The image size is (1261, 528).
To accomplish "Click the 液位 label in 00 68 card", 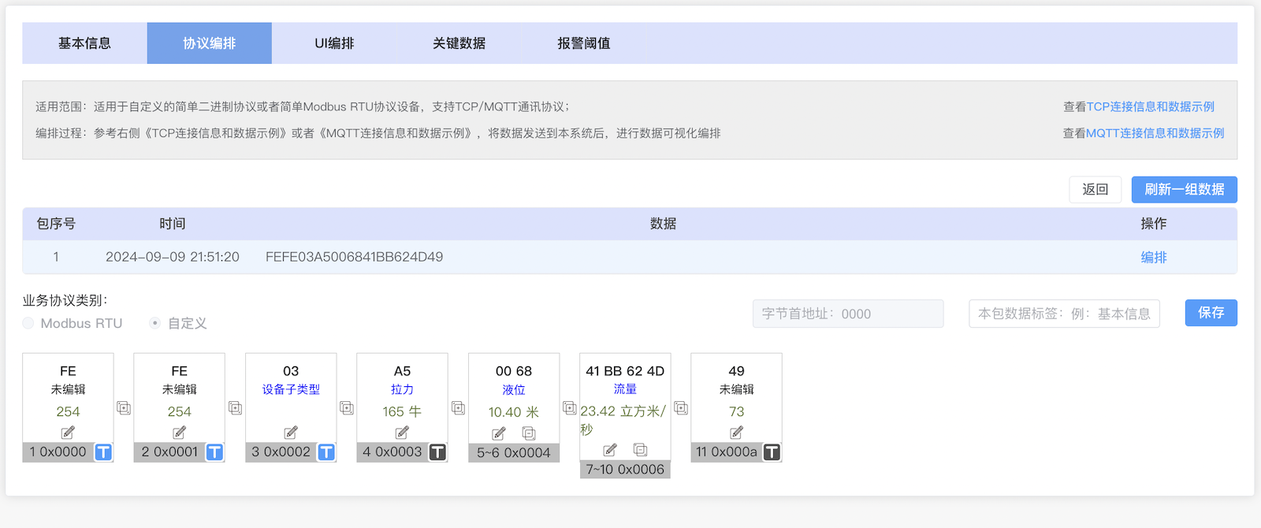I will pyautogui.click(x=514, y=390).
